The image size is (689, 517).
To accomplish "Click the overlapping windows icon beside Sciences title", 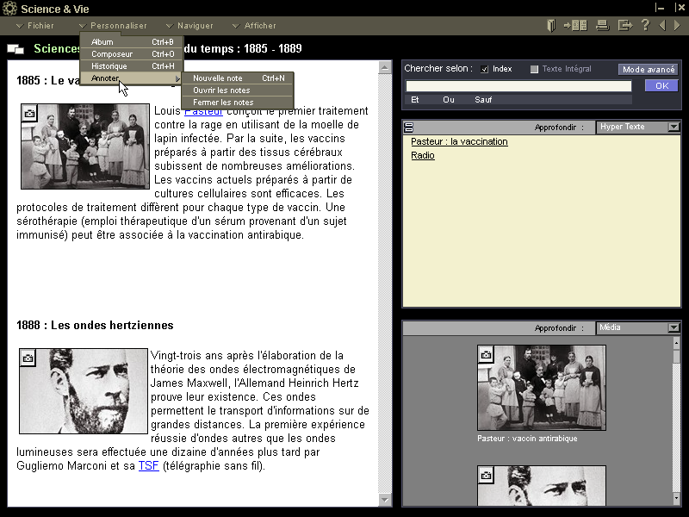I will coord(16,49).
